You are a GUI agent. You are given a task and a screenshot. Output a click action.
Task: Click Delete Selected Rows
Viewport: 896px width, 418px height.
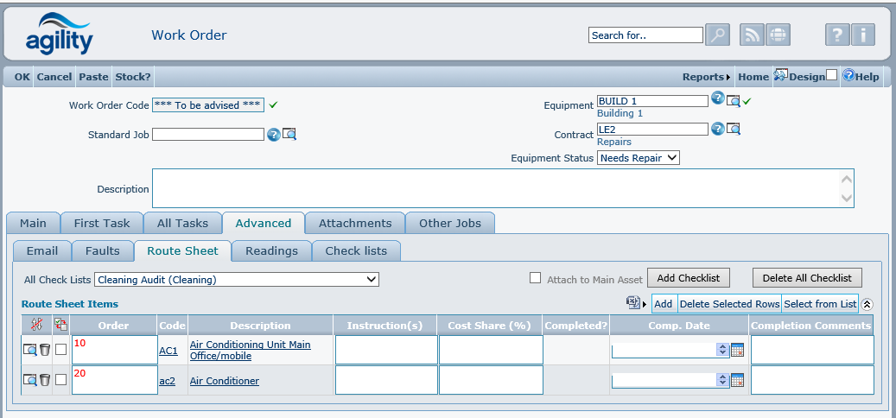pyautogui.click(x=729, y=304)
